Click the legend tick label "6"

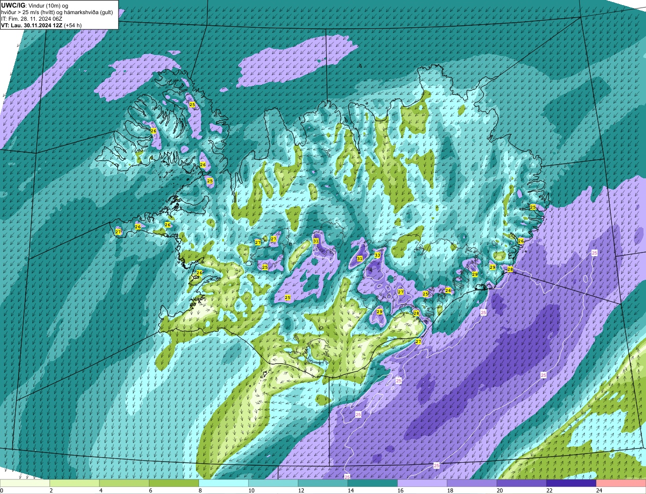click(x=150, y=490)
